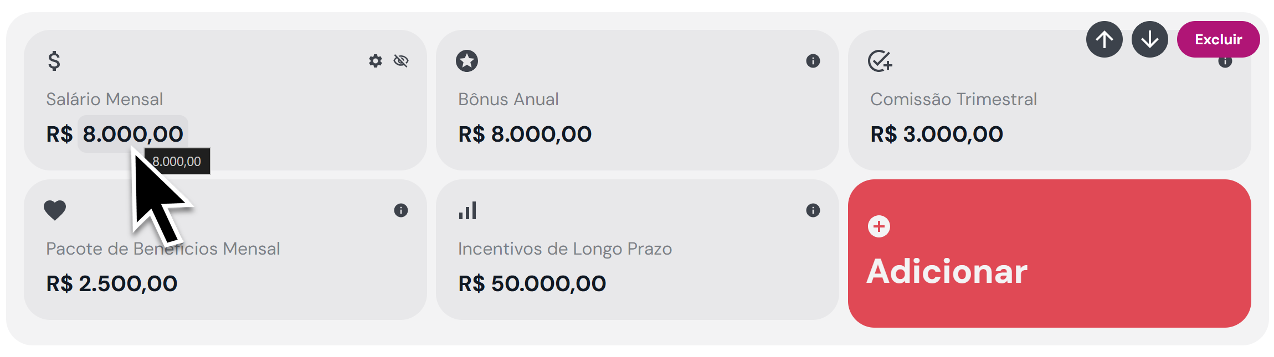Viewport: 1274px width, 357px height.
Task: Click the check-plus icon on Comissão Trimestral
Action: click(880, 61)
